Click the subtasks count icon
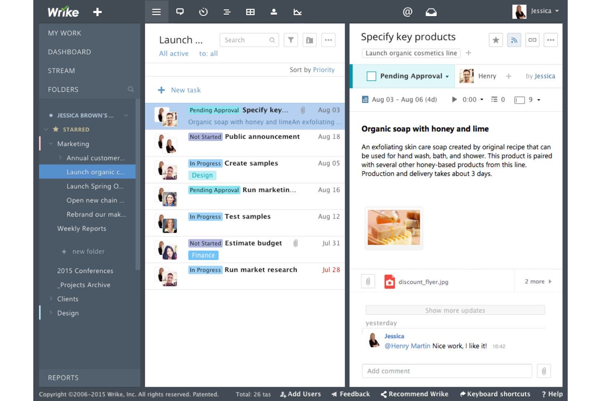This screenshot has width=601, height=401. 494,100
